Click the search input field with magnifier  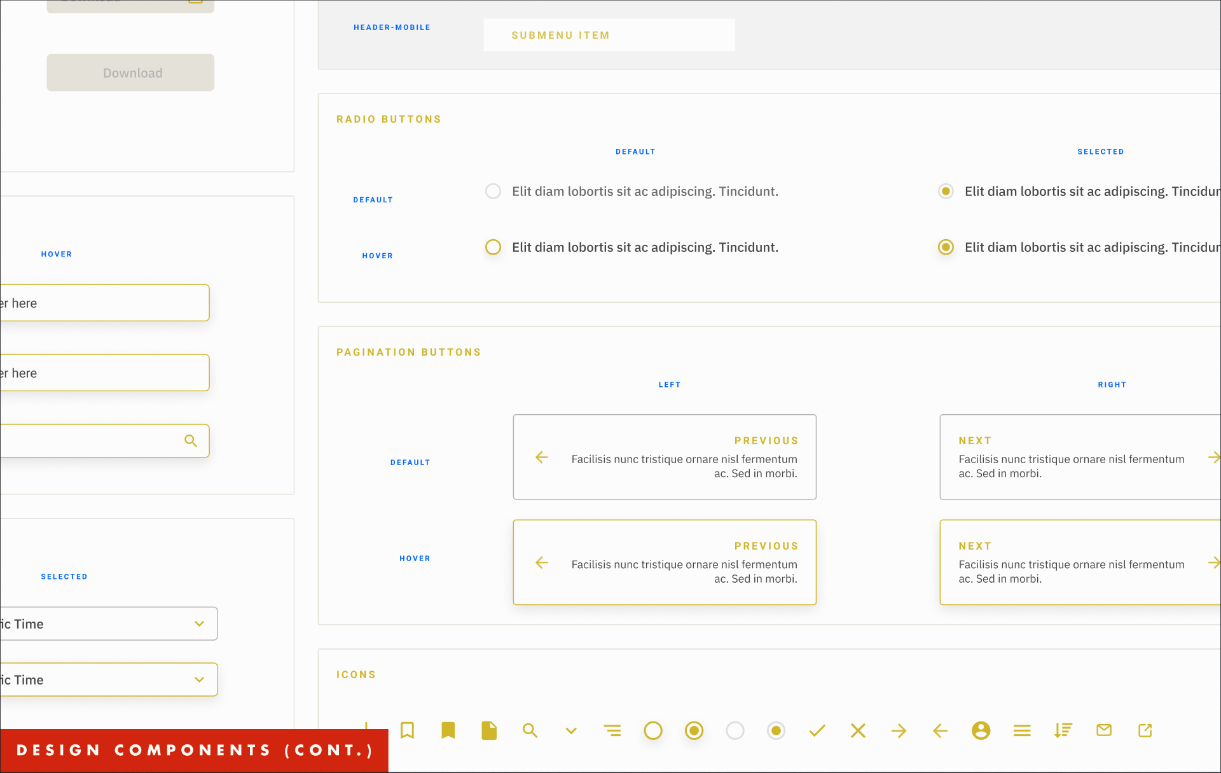[95, 441]
